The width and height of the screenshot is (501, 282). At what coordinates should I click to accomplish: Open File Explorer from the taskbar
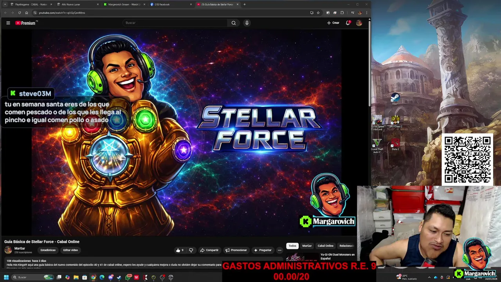[76, 277]
